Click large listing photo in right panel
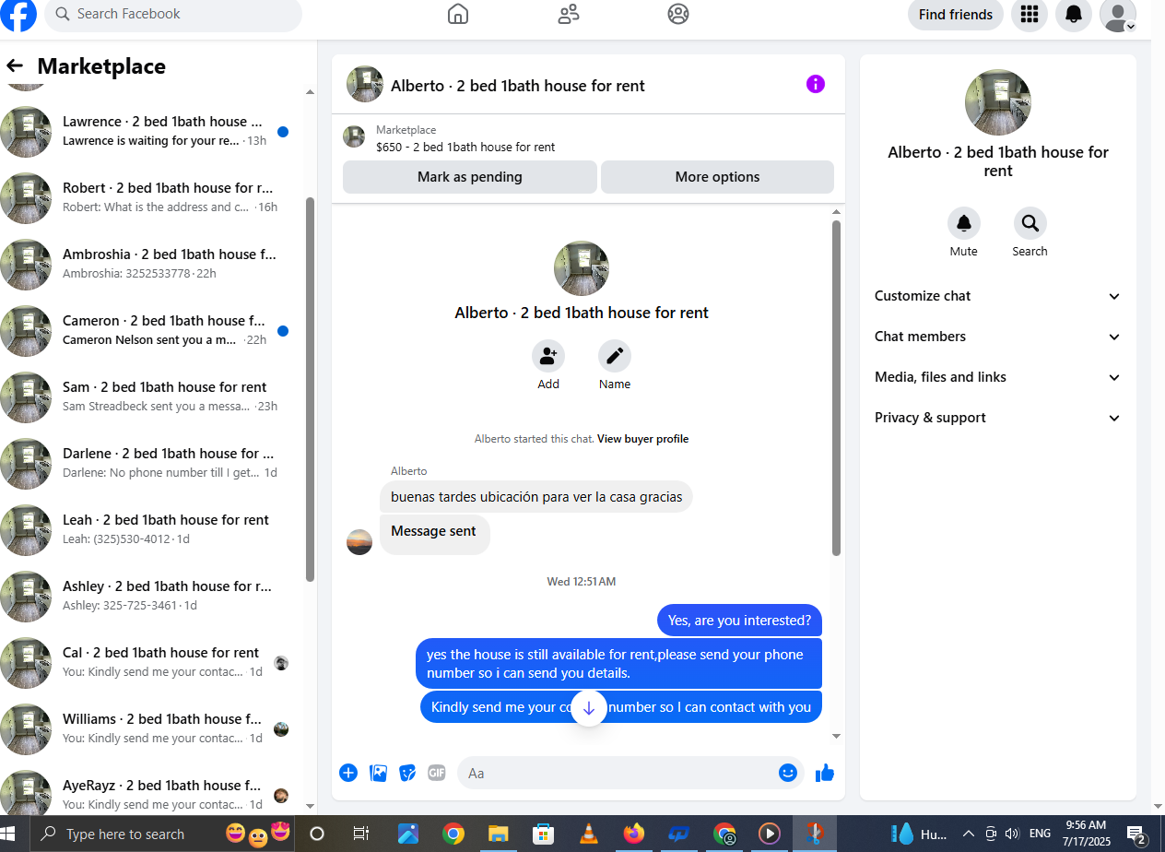The height and width of the screenshot is (852, 1165). (x=998, y=102)
